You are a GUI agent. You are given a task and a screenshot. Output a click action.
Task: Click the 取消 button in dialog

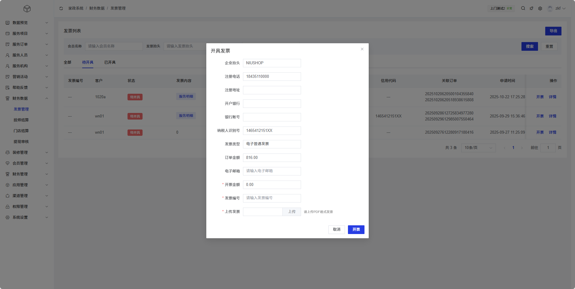point(336,230)
